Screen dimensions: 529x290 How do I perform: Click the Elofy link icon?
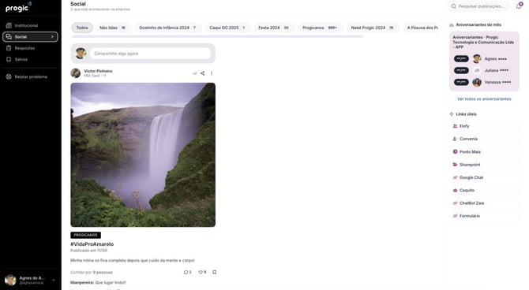[455, 126]
